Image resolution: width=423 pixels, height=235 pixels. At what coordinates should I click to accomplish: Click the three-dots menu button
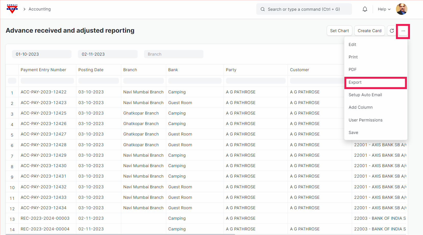403,31
